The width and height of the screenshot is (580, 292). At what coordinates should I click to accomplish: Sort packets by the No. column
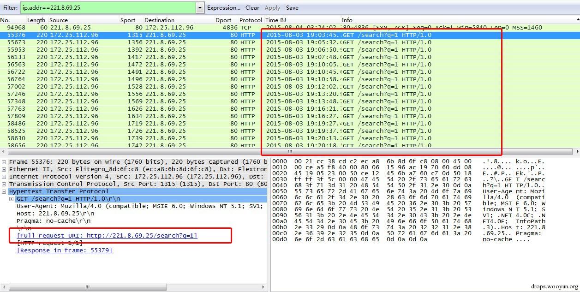coord(5,20)
